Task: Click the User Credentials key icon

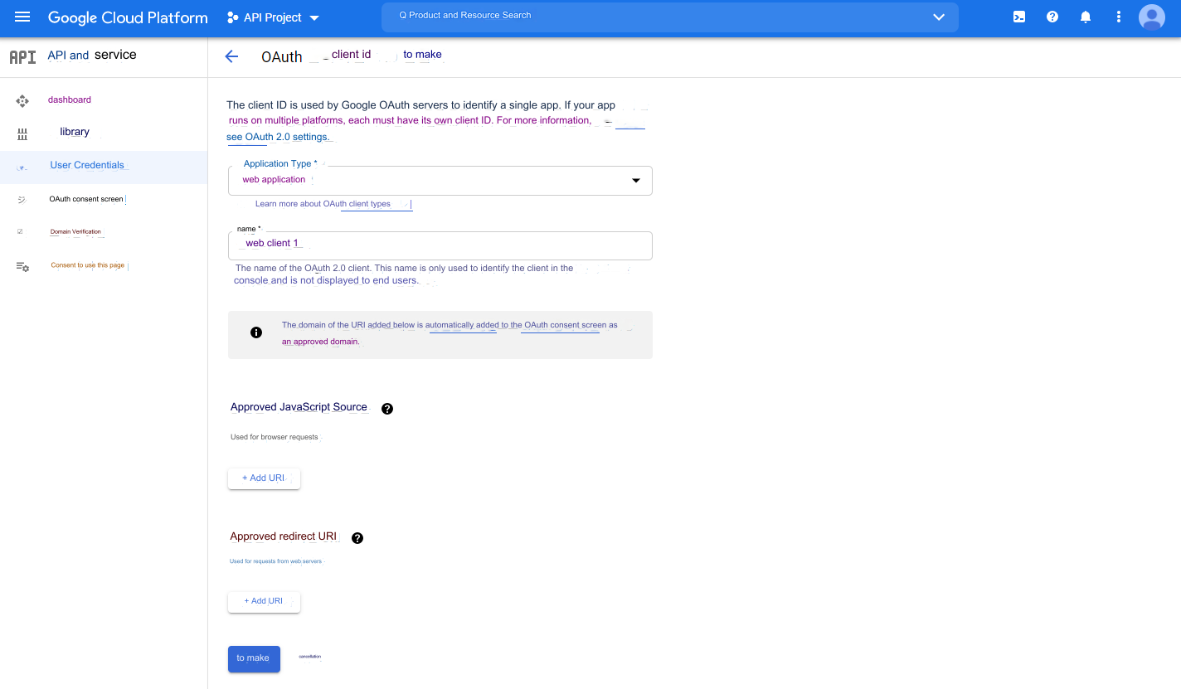Action: [x=22, y=167]
